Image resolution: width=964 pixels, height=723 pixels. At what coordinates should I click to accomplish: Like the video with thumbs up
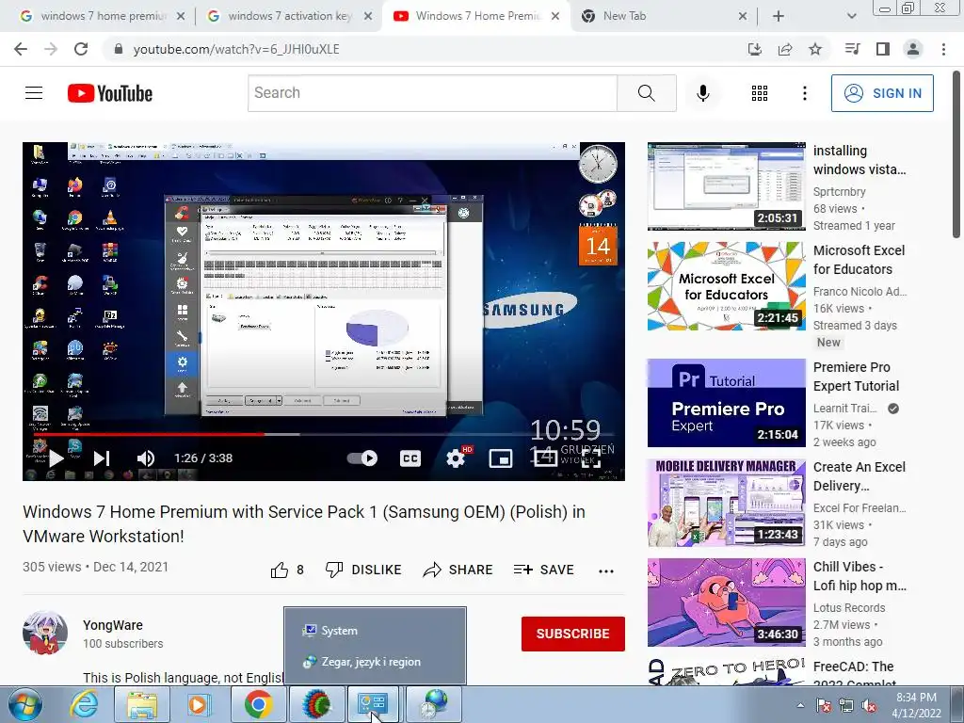coord(280,570)
